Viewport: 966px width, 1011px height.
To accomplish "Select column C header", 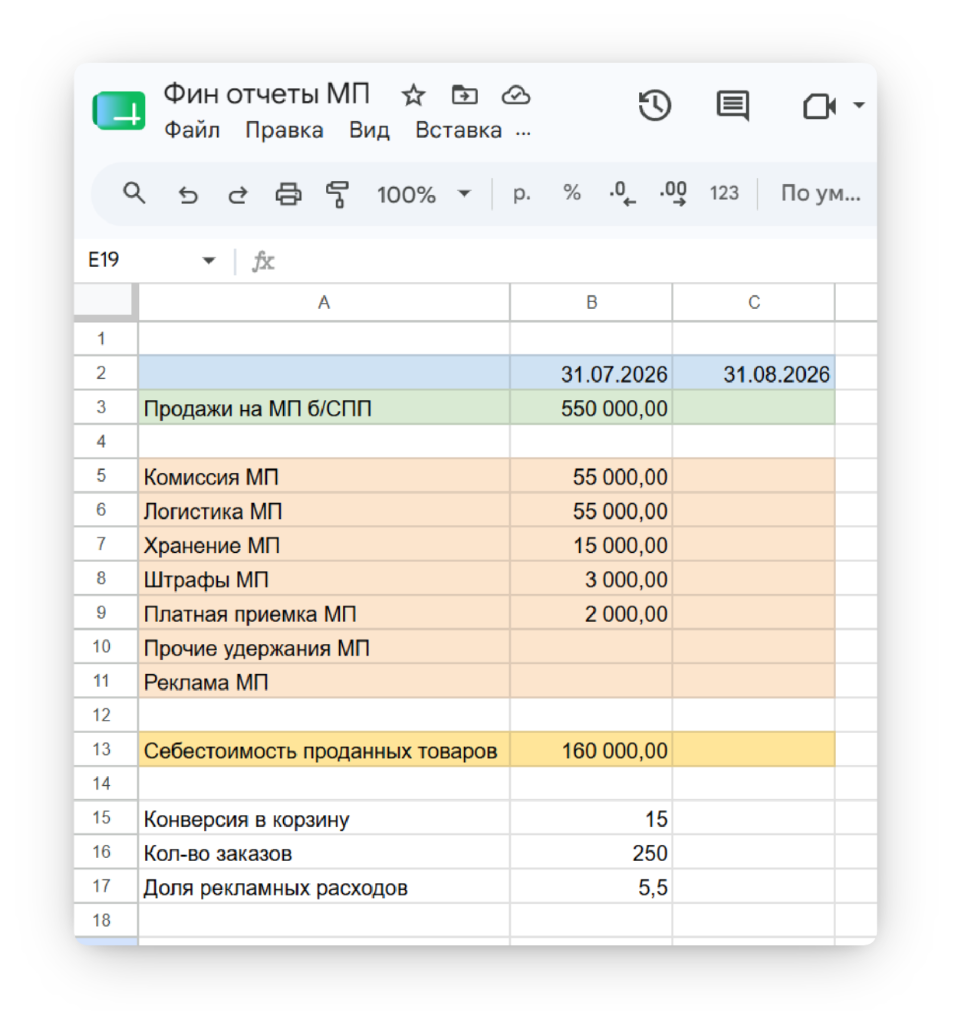I will coord(753,302).
